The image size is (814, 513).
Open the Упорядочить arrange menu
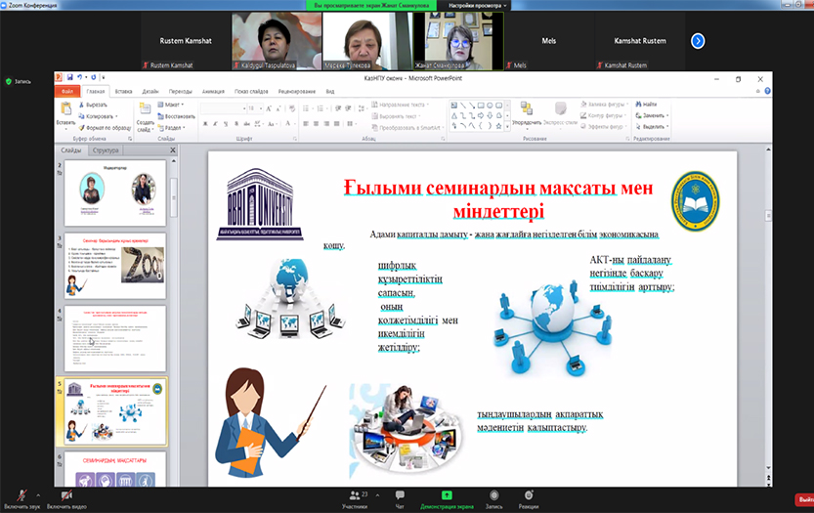[526, 117]
